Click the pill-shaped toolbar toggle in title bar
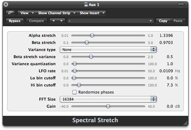 [181, 5]
